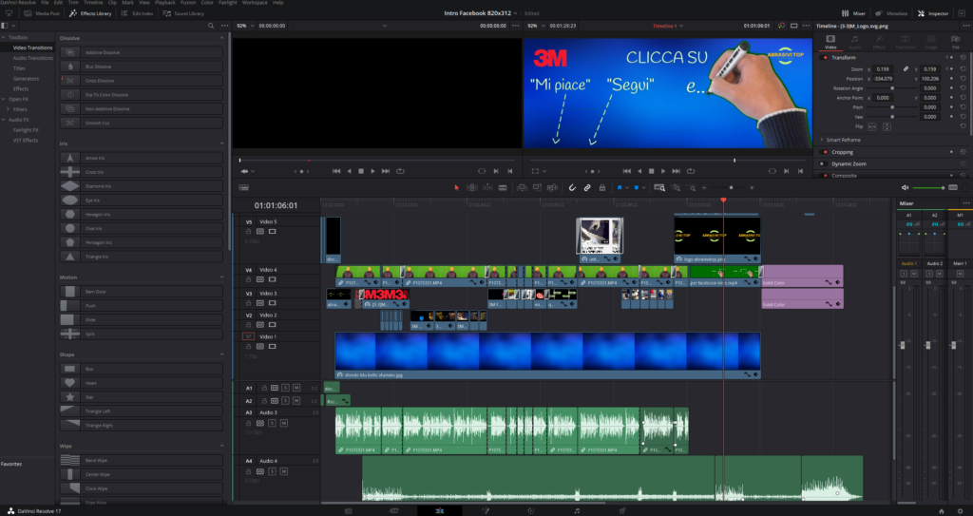Click Flip Horizontal icon in Inspector
This screenshot has height=516, width=973.
[872, 126]
